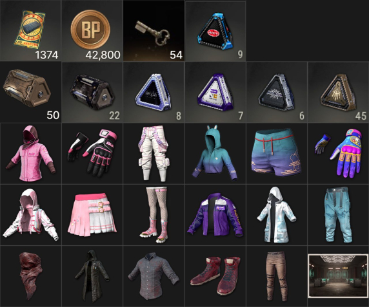
Task: Select the brown hexagonal crate with count 50
Action: click(x=30, y=92)
